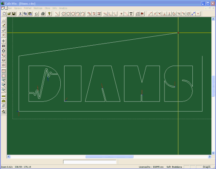Click the vertical scrollbar down arrow
Screen dimensions: 216x169
[x=213, y=153]
